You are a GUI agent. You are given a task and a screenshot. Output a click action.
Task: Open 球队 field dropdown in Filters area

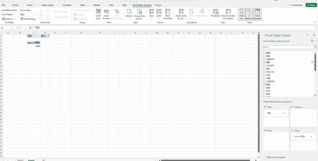283,113
